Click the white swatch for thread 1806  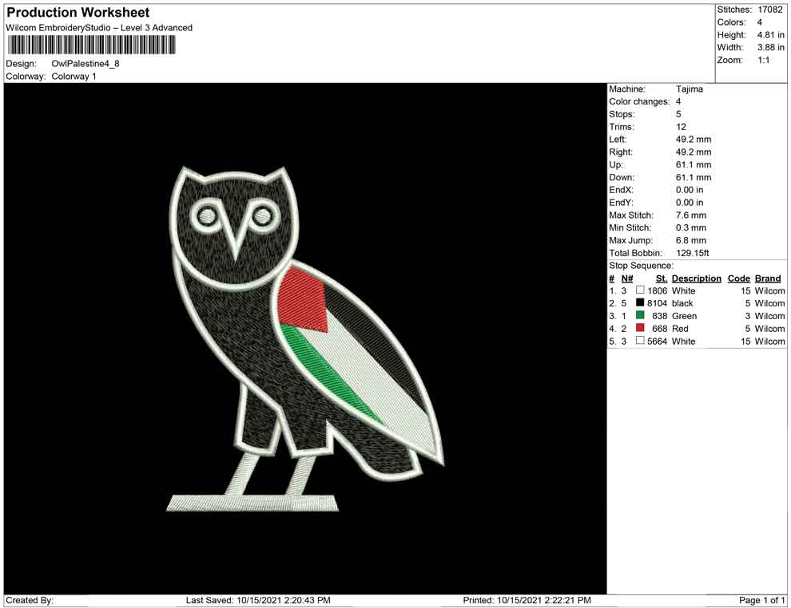click(x=640, y=290)
